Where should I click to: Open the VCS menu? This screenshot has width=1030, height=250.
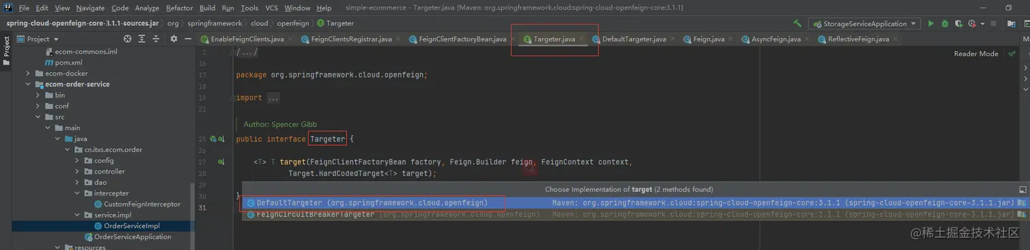[x=271, y=7]
